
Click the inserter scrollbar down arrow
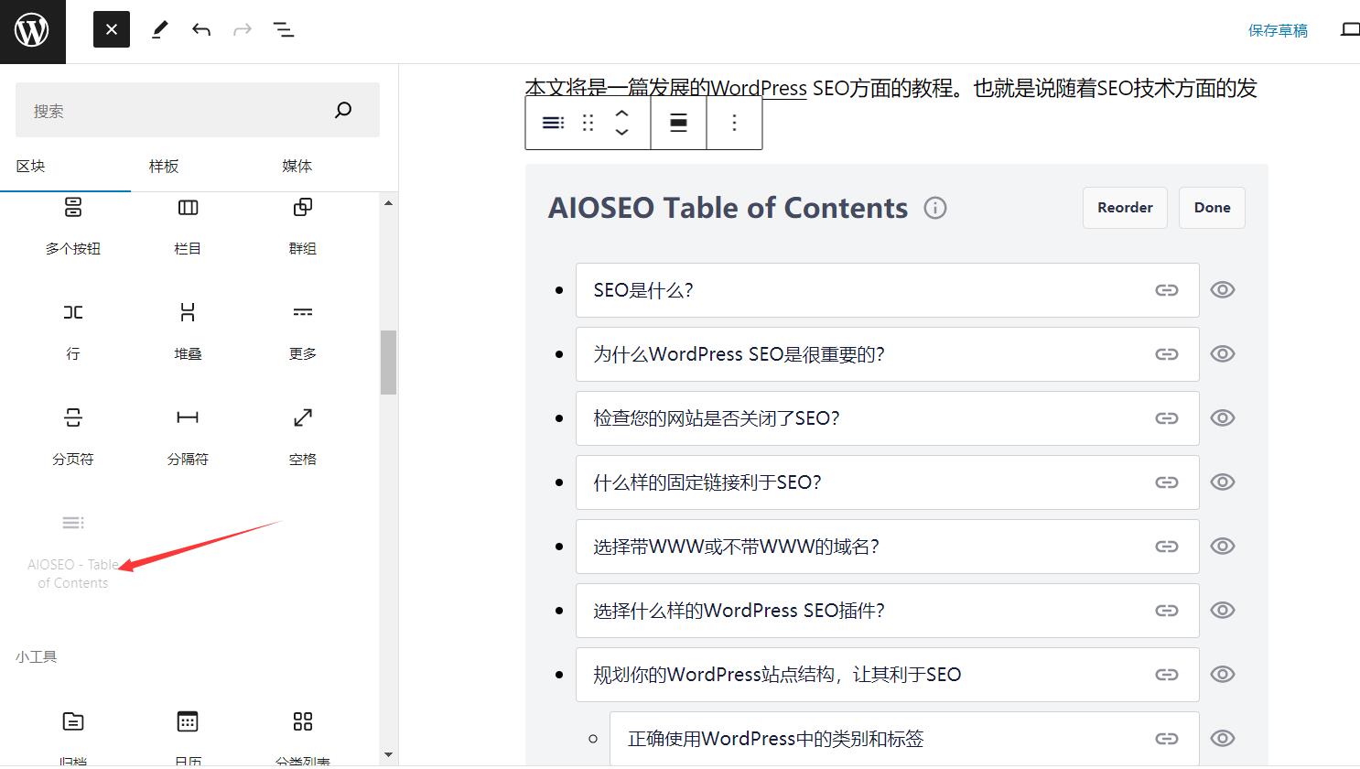388,755
